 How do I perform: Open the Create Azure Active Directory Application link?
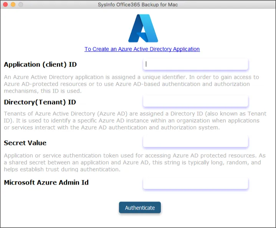142,49
